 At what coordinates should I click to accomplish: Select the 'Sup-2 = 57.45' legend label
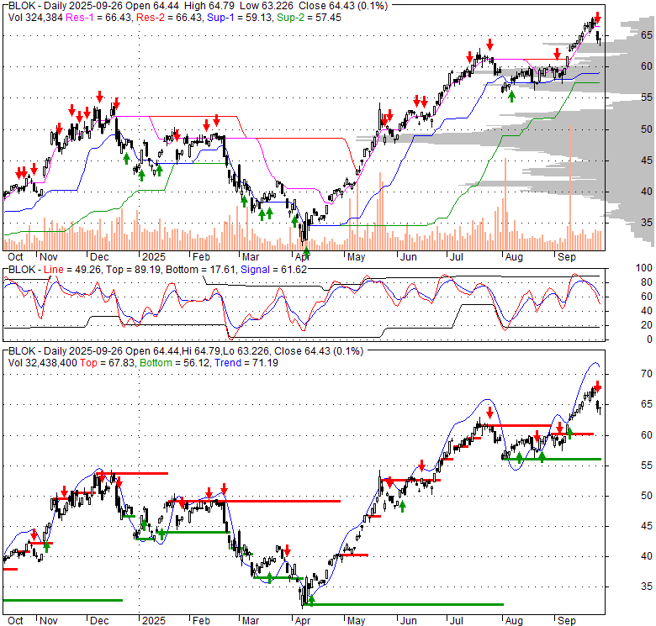pyautogui.click(x=309, y=18)
